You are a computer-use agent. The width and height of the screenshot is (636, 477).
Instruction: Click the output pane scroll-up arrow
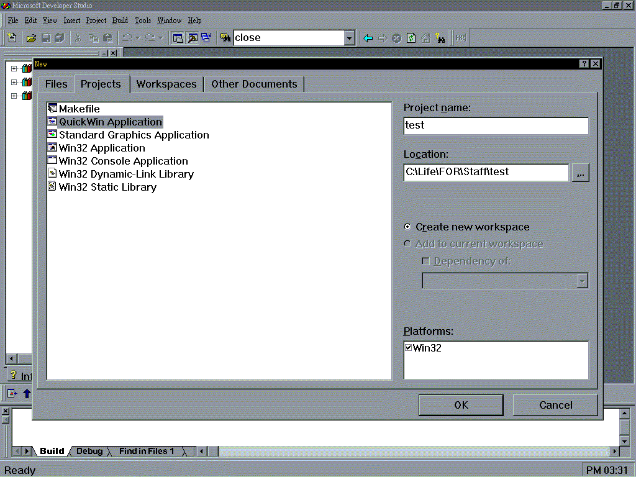tap(625, 413)
